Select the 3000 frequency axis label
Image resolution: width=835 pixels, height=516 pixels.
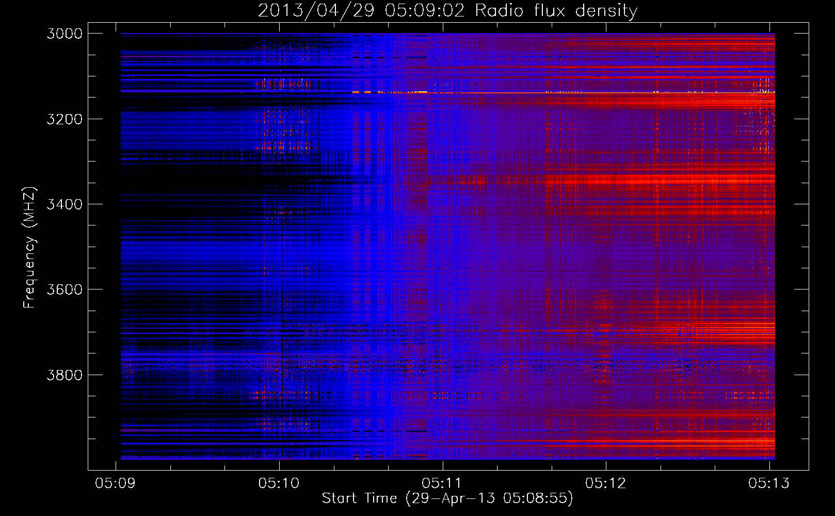pyautogui.click(x=65, y=34)
